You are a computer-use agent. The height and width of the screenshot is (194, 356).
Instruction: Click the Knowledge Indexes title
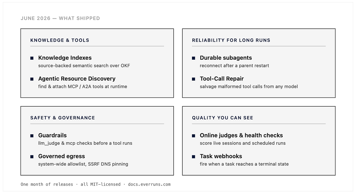tap(65, 58)
